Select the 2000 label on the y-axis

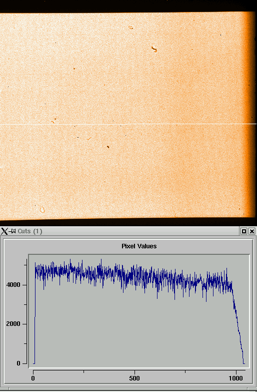point(13,324)
